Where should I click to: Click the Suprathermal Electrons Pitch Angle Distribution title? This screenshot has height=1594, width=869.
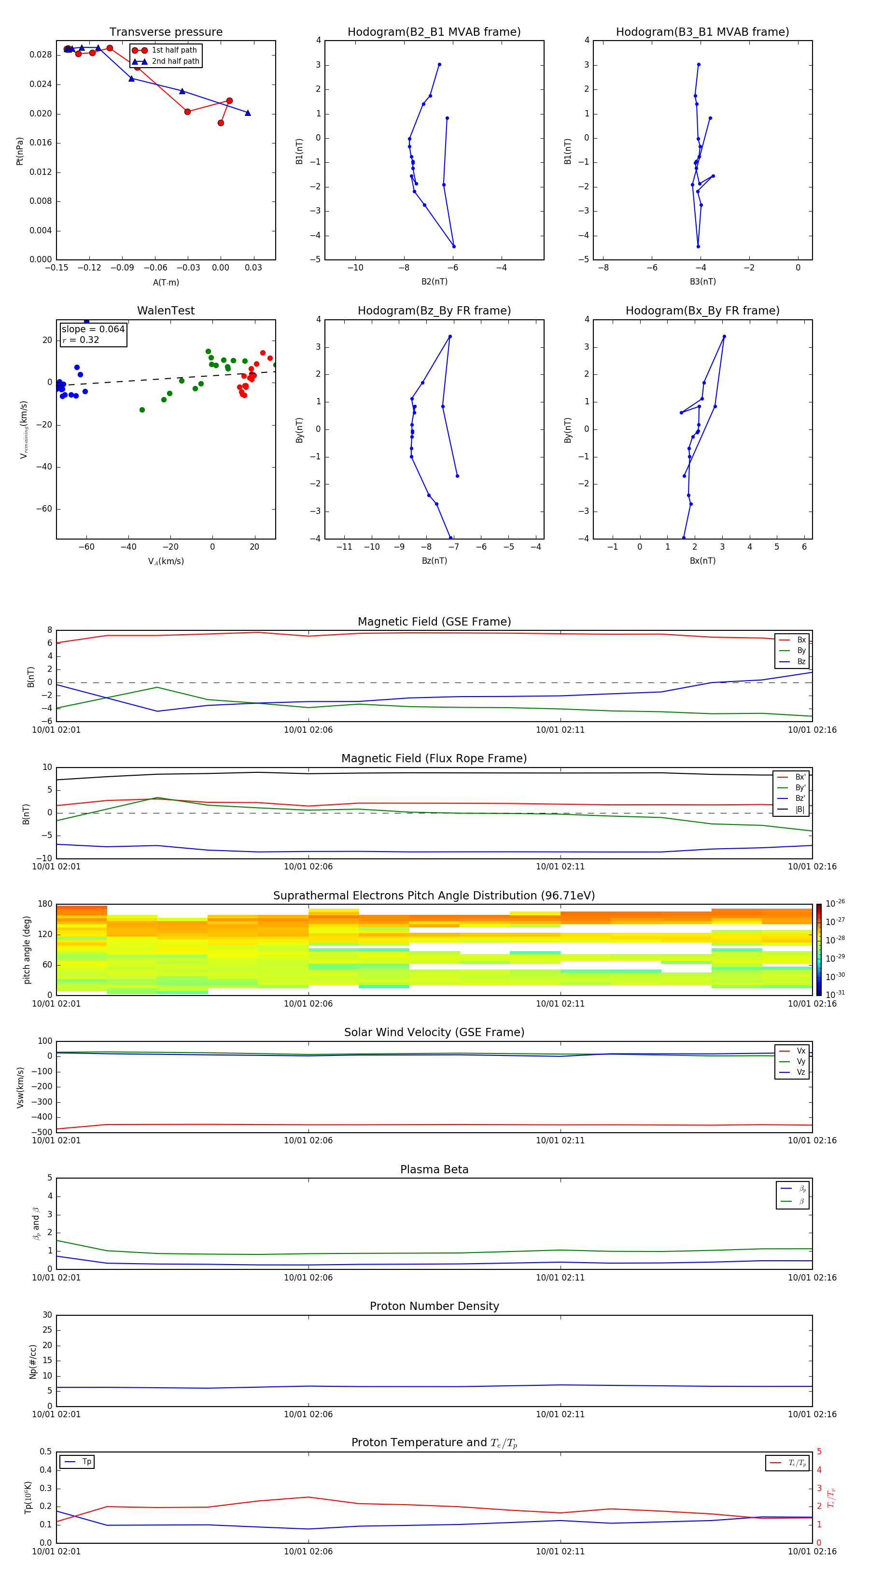(x=434, y=896)
